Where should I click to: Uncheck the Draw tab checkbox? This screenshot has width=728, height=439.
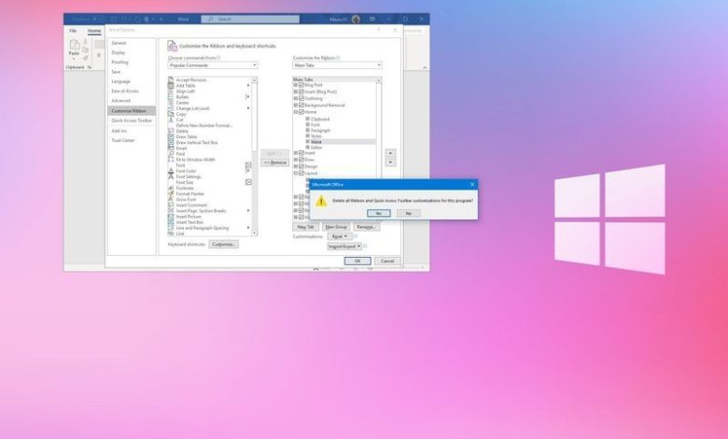301,160
